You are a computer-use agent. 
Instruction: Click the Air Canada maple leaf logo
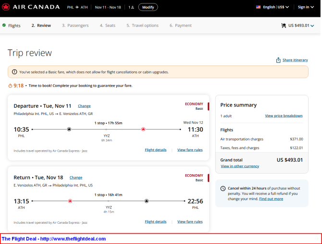coord(6,7)
